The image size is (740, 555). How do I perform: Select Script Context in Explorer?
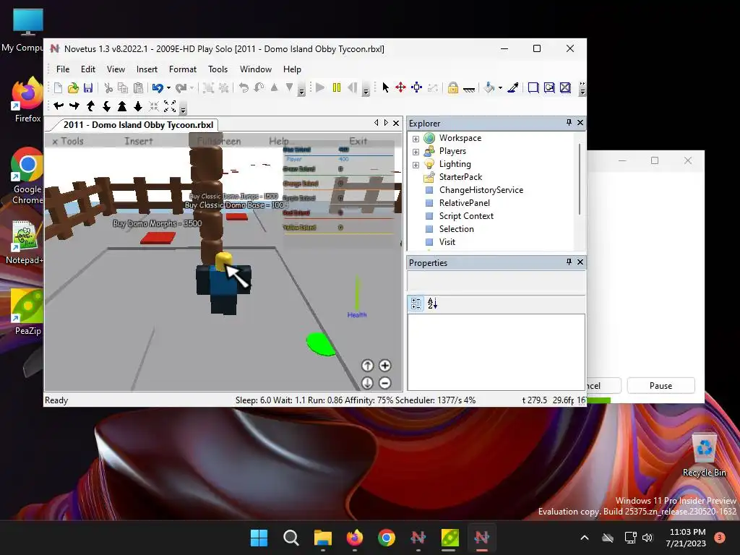pyautogui.click(x=466, y=216)
